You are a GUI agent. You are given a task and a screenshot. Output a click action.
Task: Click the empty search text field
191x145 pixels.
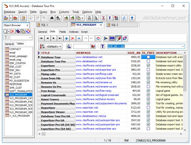pos(82,47)
